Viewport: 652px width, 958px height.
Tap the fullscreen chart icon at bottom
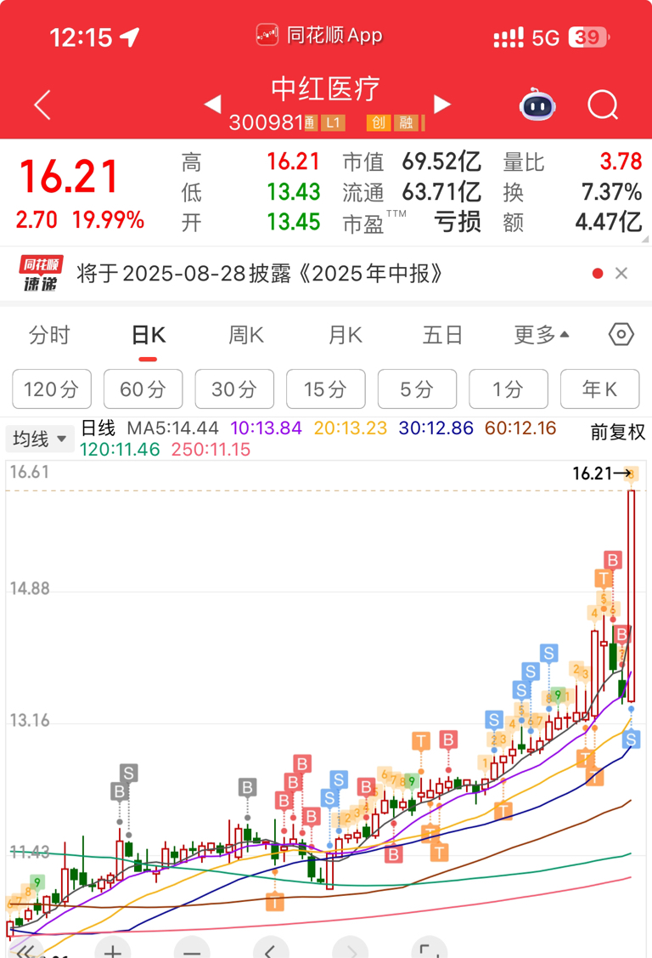[x=430, y=949]
